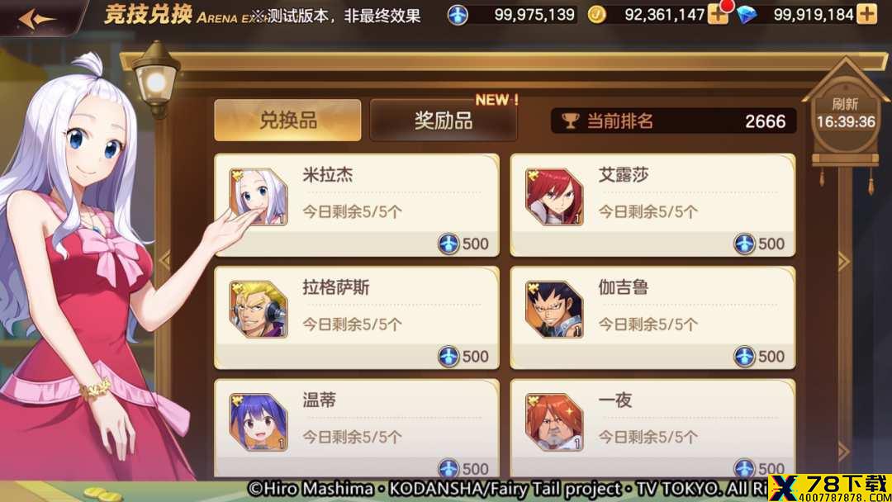Click the 刷新 clock refresh timer
This screenshot has width=892, height=502.
click(846, 114)
